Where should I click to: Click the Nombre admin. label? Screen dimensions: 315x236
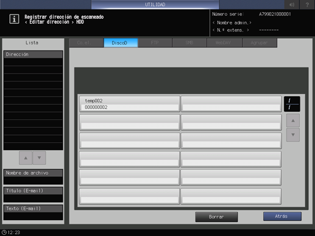(232, 23)
